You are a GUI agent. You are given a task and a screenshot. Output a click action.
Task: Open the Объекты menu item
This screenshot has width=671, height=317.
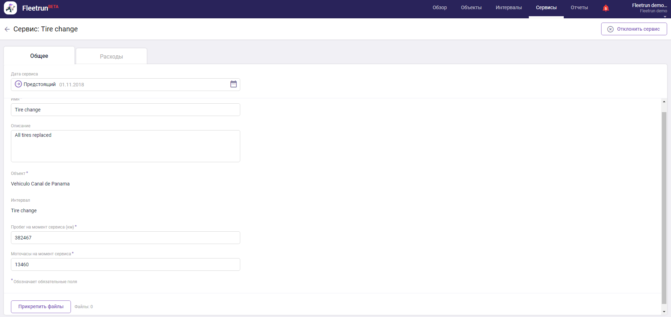click(x=471, y=8)
